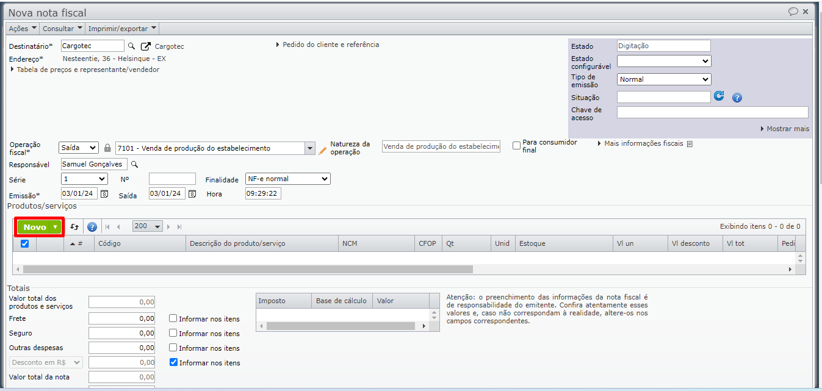
Task: Go to next page of products grid
Action: [169, 227]
